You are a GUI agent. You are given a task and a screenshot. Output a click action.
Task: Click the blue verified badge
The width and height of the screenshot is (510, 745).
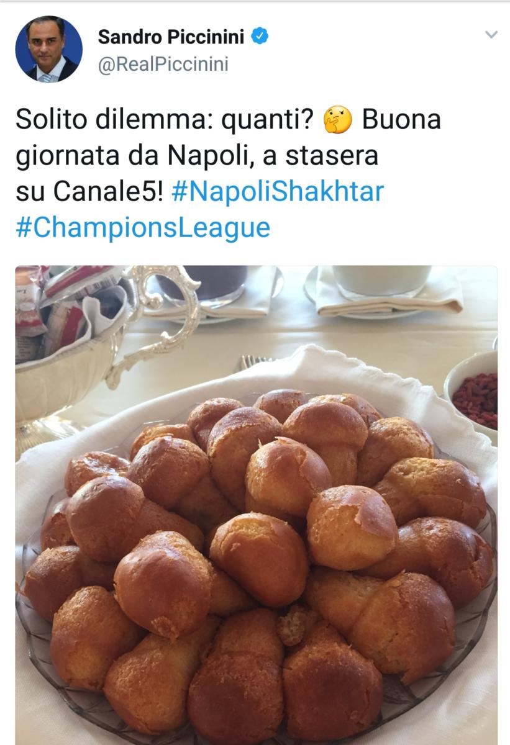click(260, 37)
